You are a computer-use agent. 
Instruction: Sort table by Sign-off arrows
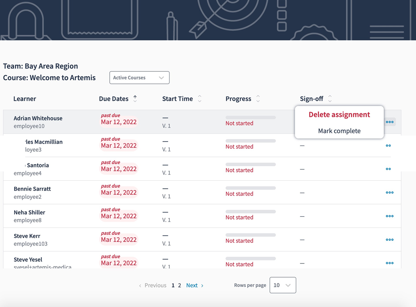coord(330,98)
